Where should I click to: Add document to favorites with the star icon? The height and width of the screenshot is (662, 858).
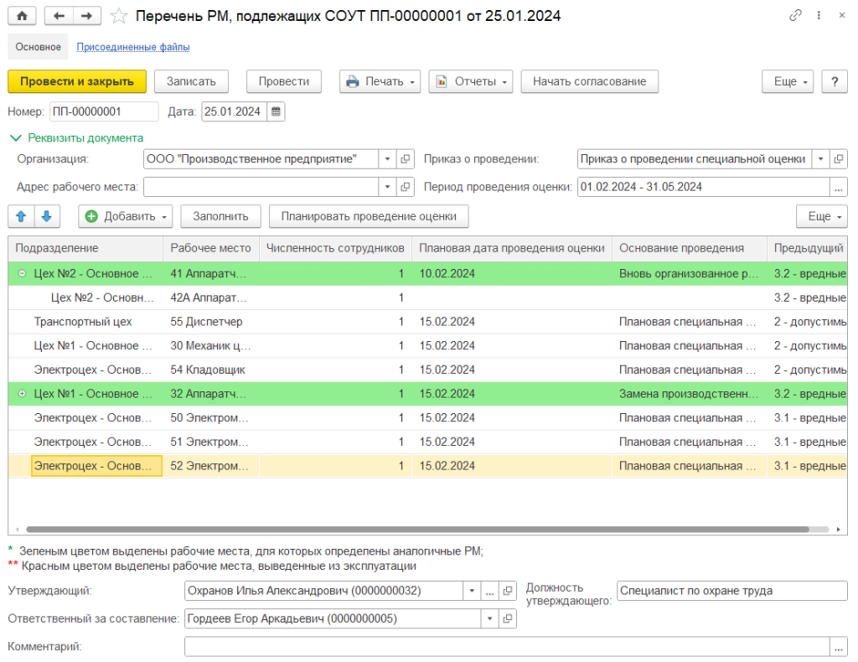[x=119, y=16]
